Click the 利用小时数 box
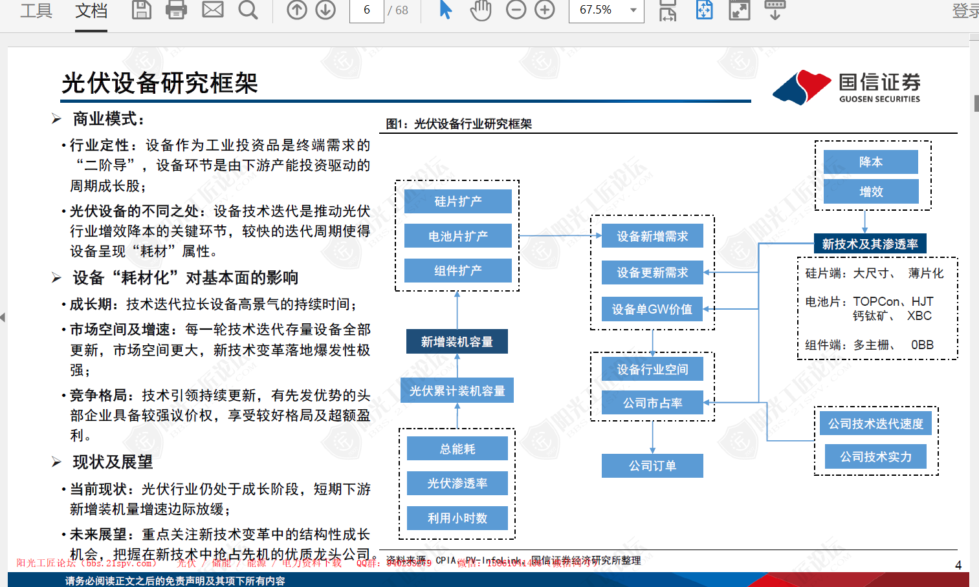The width and height of the screenshot is (979, 587). (x=457, y=518)
